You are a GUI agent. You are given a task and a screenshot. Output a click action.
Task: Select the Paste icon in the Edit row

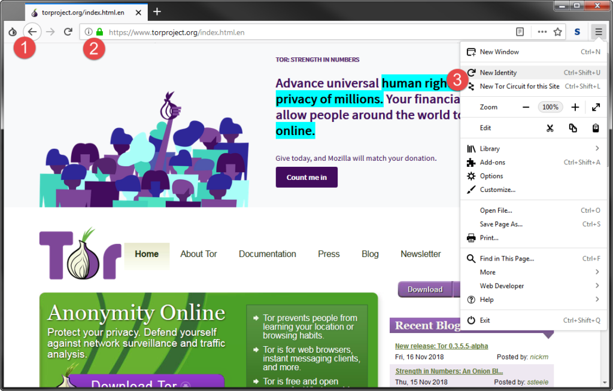595,127
